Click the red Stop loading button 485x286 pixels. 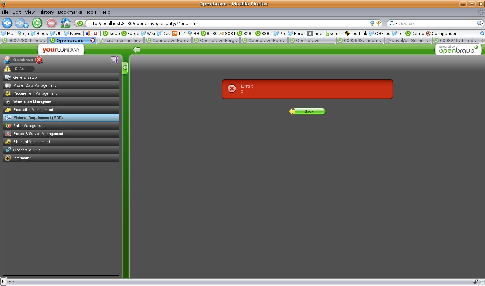click(x=51, y=23)
